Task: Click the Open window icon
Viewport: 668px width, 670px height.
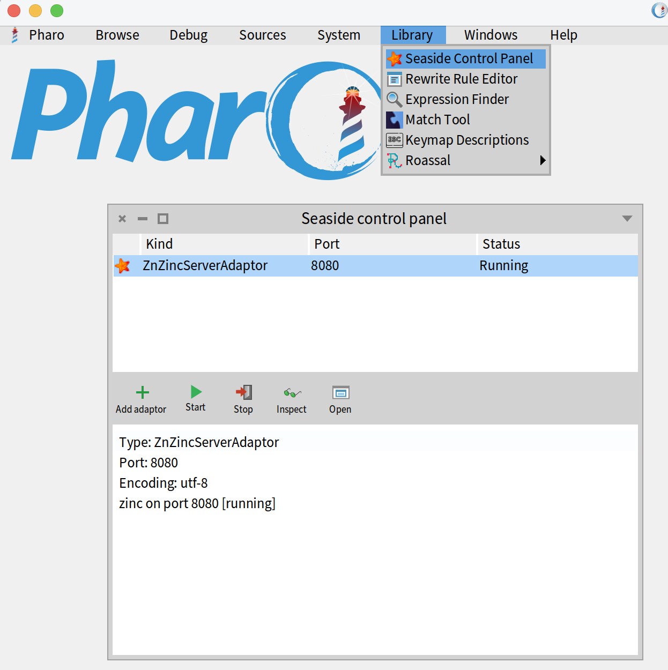Action: point(340,393)
